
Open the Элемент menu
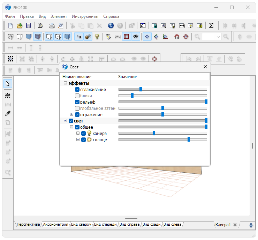point(59,16)
